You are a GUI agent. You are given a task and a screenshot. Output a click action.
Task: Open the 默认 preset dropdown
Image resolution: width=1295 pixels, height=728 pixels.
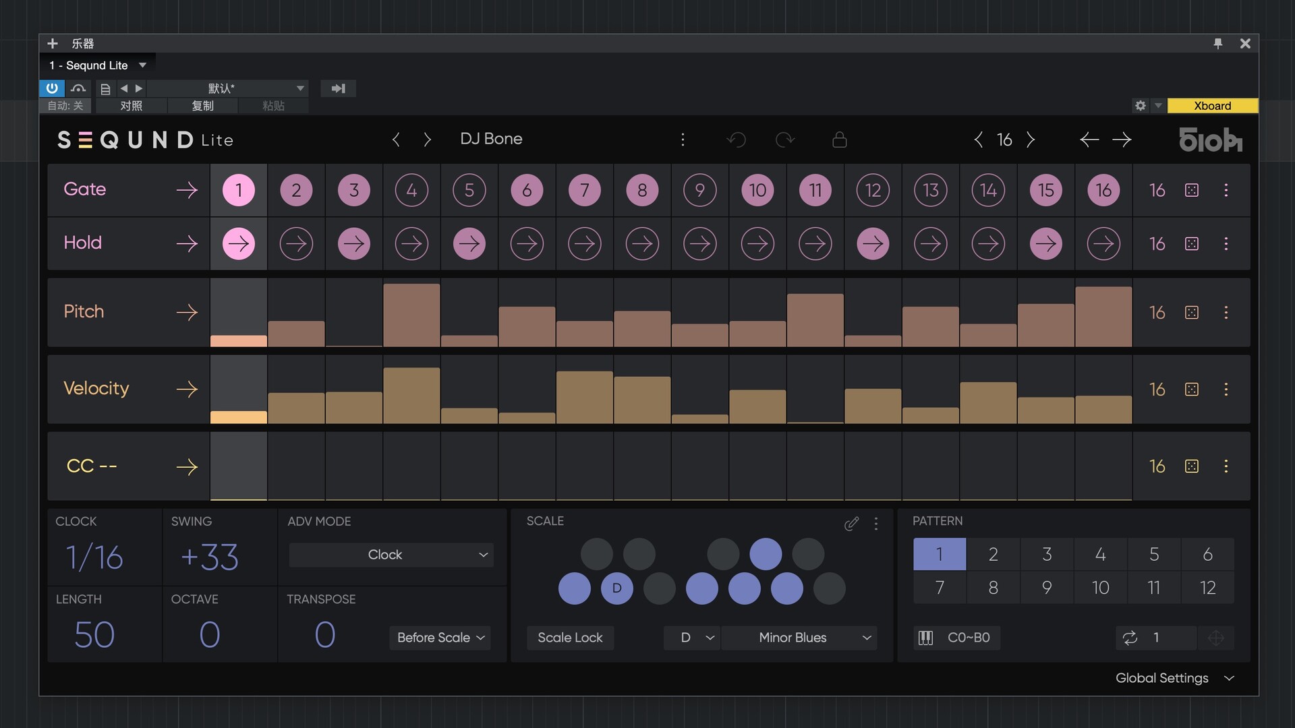coord(227,88)
